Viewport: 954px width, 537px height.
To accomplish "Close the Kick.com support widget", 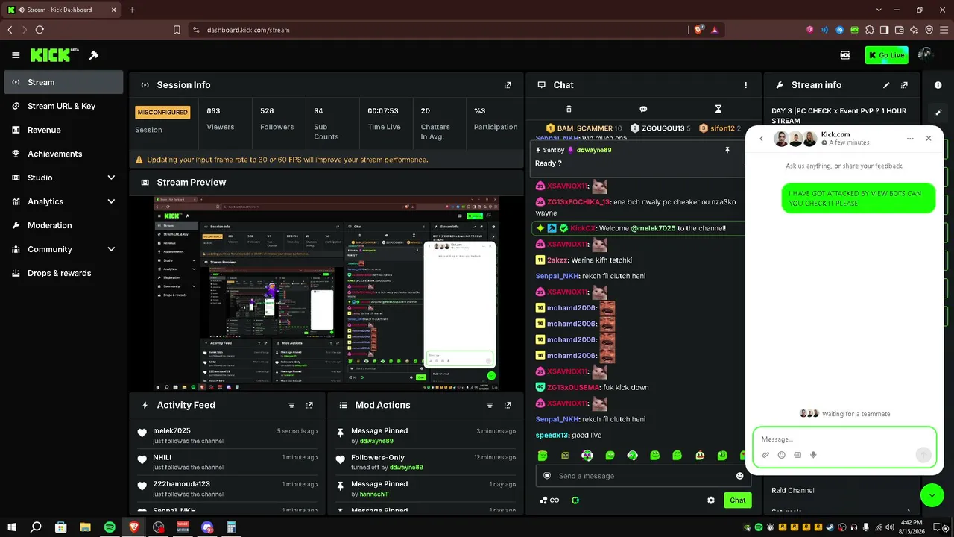I will pos(929,139).
